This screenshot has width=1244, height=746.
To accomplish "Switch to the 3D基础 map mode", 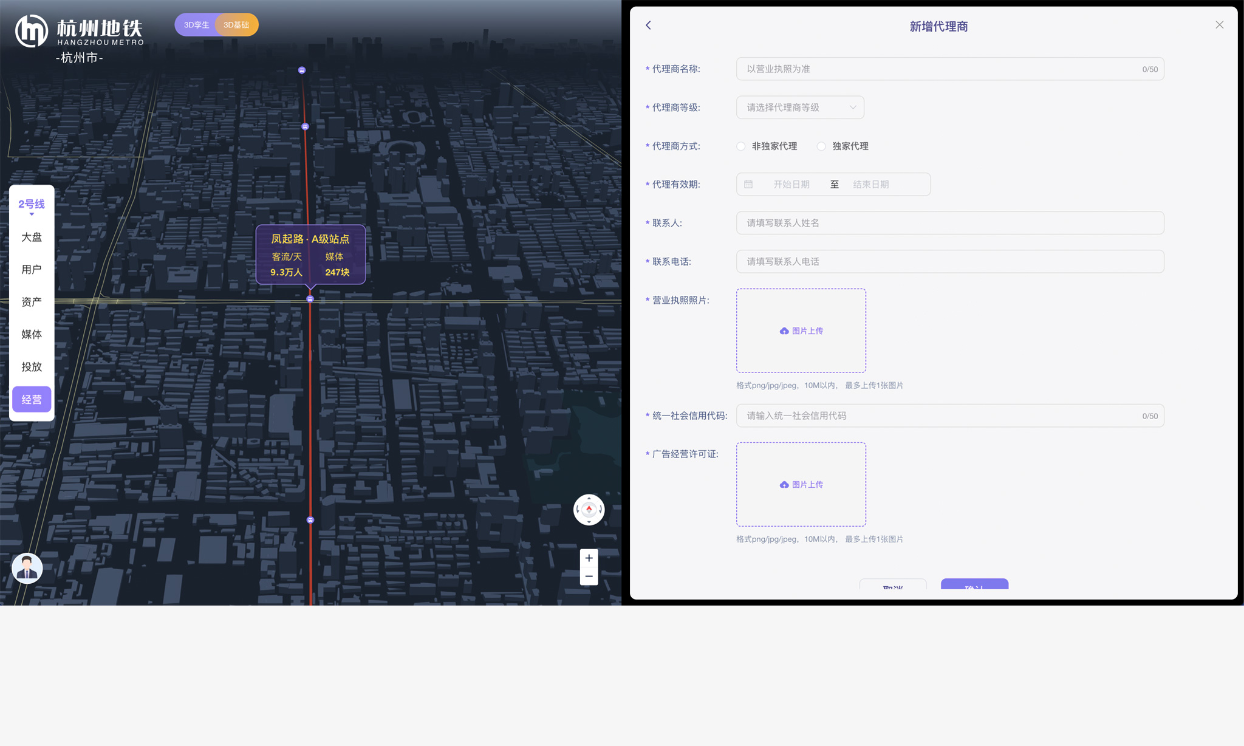I will pos(237,25).
